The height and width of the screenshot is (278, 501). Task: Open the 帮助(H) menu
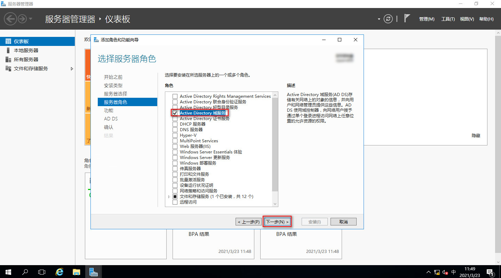tap(486, 19)
